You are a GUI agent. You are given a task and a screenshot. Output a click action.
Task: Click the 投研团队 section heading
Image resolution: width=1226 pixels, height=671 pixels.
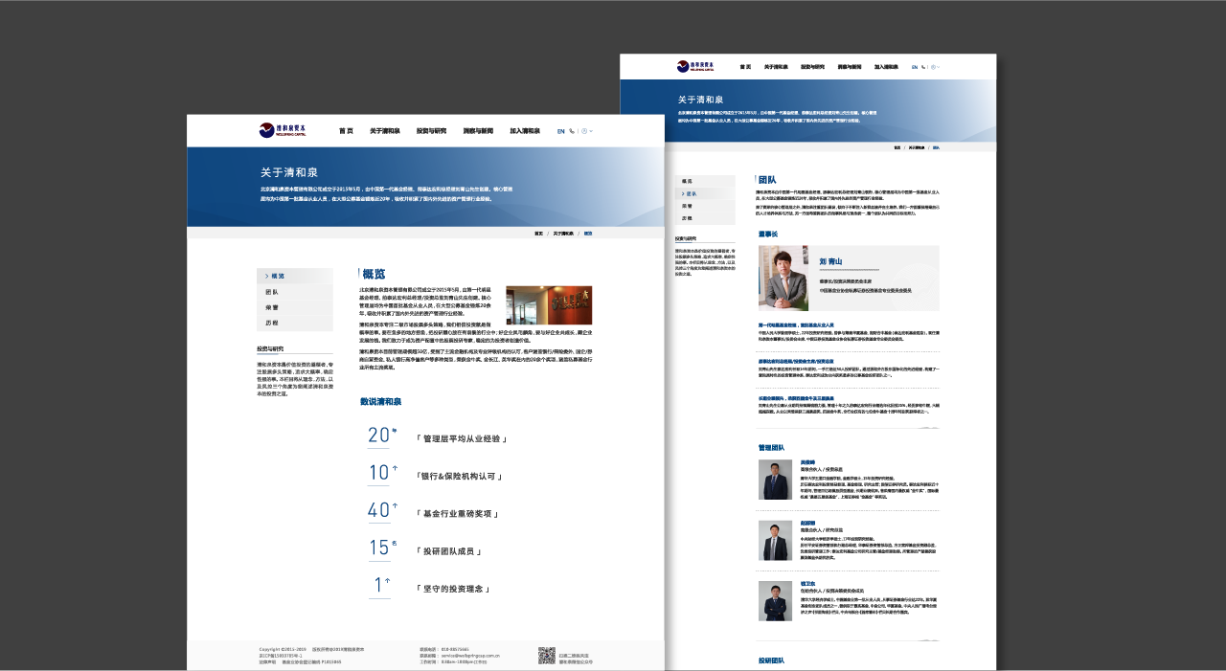coord(771,660)
